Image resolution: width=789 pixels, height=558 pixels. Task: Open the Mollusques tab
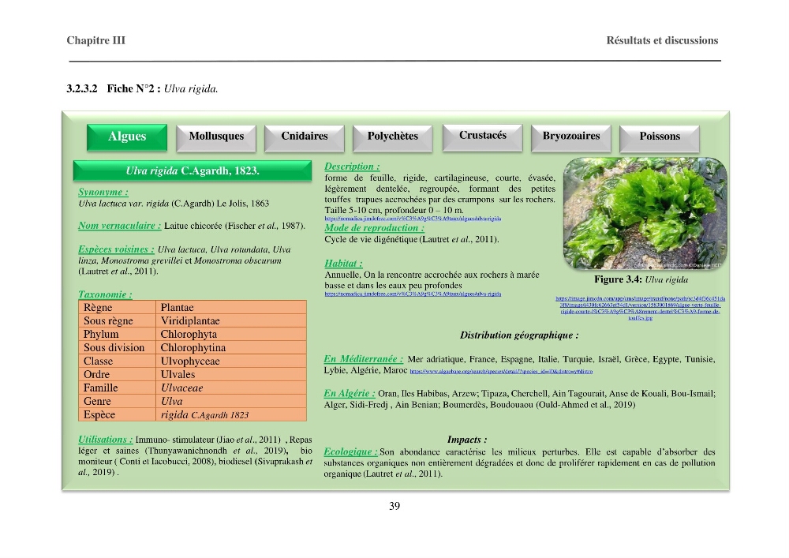pos(216,138)
